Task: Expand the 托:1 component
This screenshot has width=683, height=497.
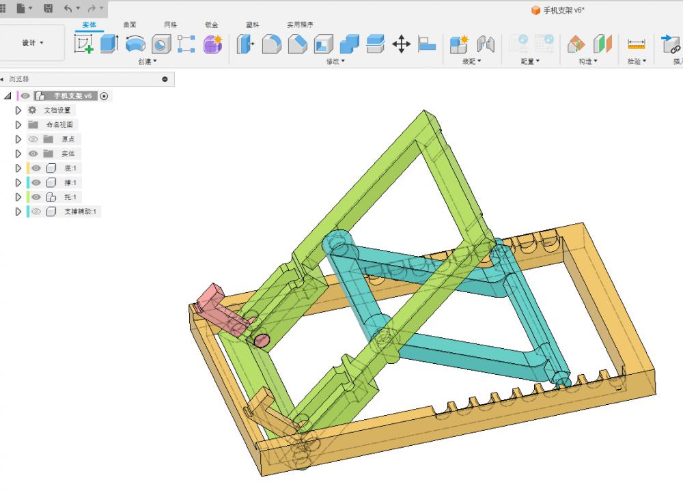Action: pos(18,197)
